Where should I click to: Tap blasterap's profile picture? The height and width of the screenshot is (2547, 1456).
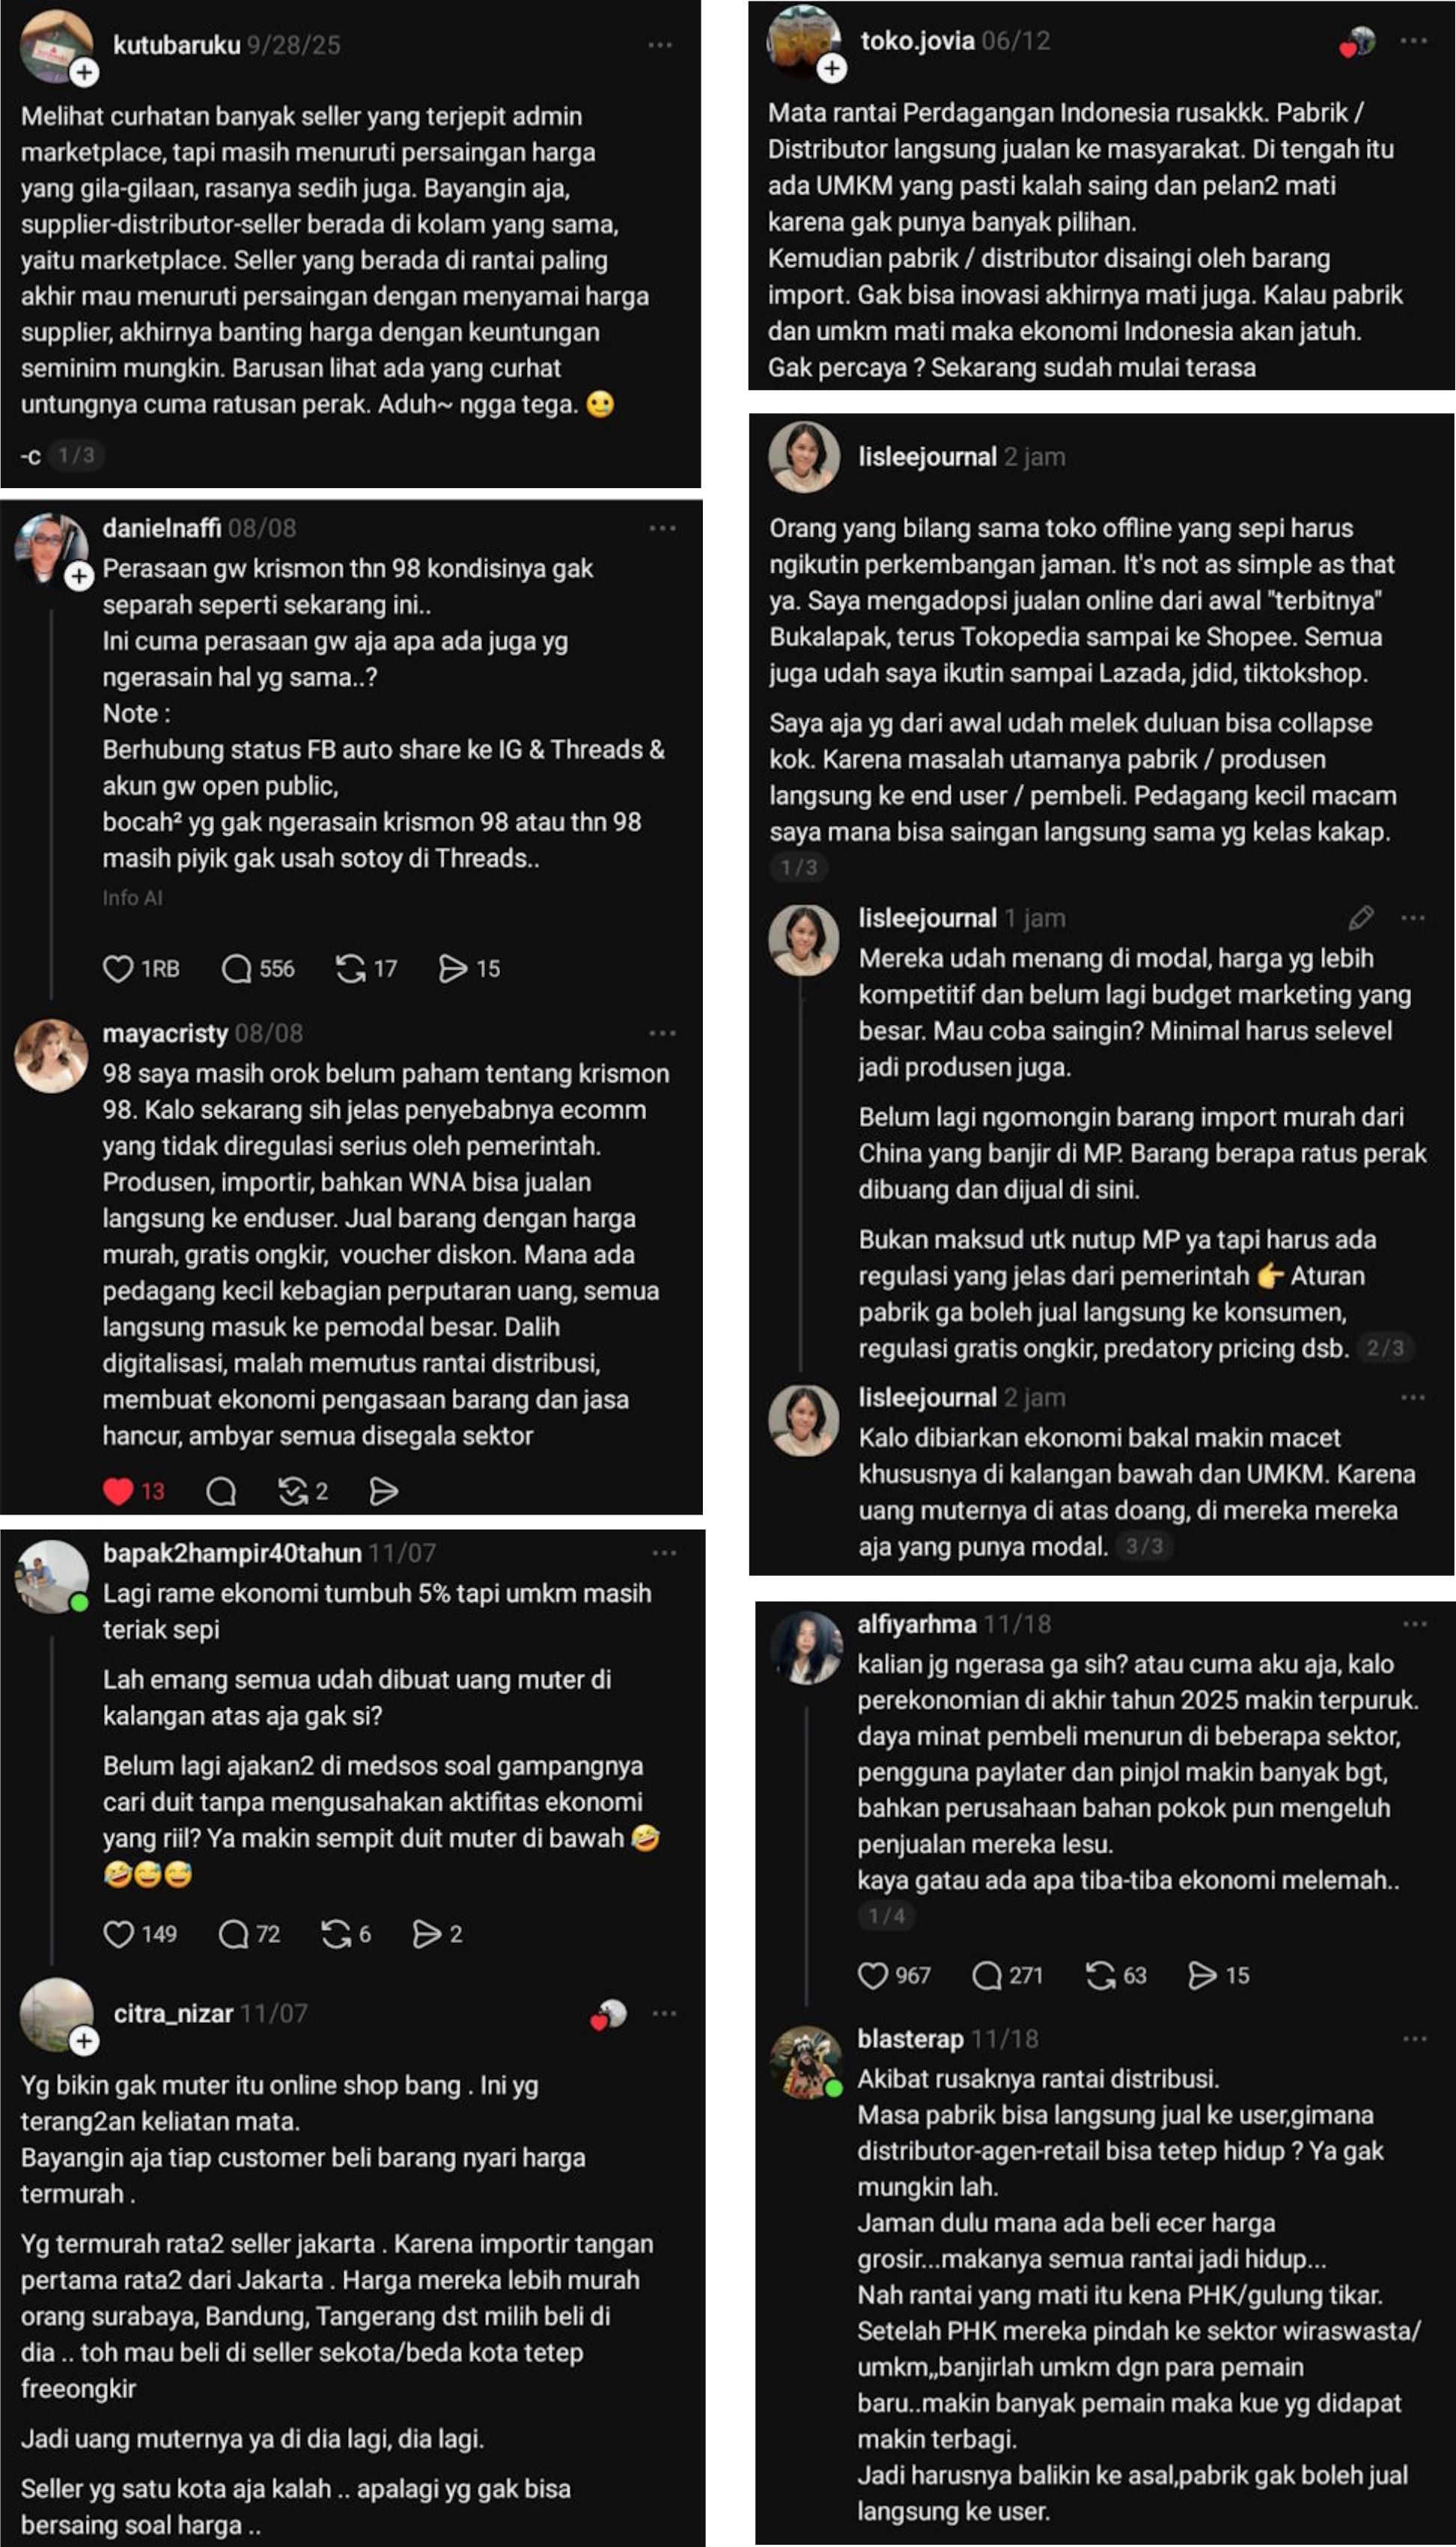[x=805, y=2062]
